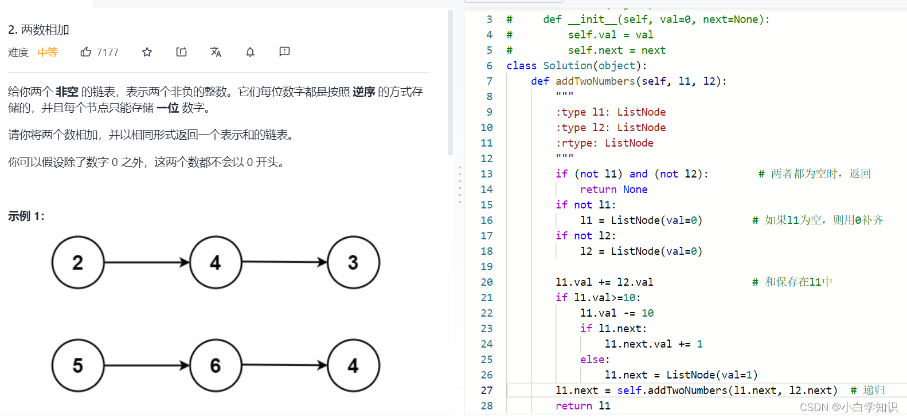Viewport: 907px width, 418px height.
Task: Click the scrollbar of the problem description
Action: pos(450,83)
